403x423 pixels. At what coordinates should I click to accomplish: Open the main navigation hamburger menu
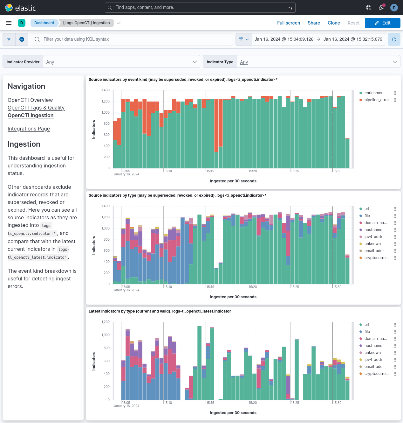(x=9, y=23)
